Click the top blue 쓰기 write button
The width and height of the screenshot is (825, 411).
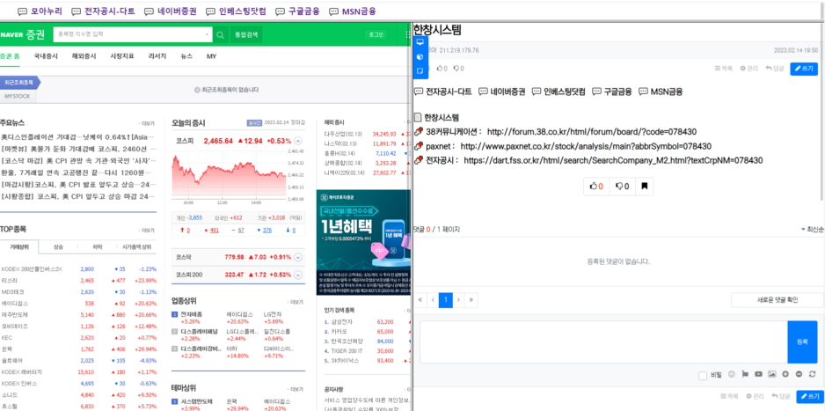804,69
